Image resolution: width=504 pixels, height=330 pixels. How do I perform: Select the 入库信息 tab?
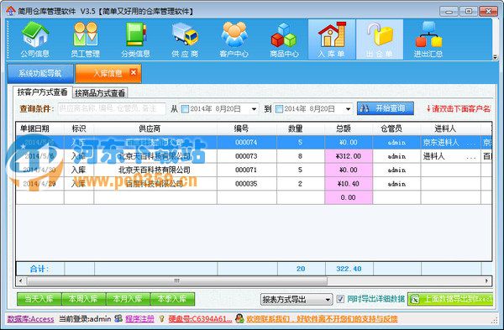(x=108, y=73)
